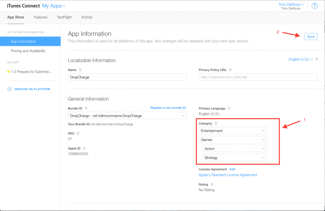Click Edit next to License Agreement
Image resolution: width=325 pixels, height=211 pixels.
point(232,169)
